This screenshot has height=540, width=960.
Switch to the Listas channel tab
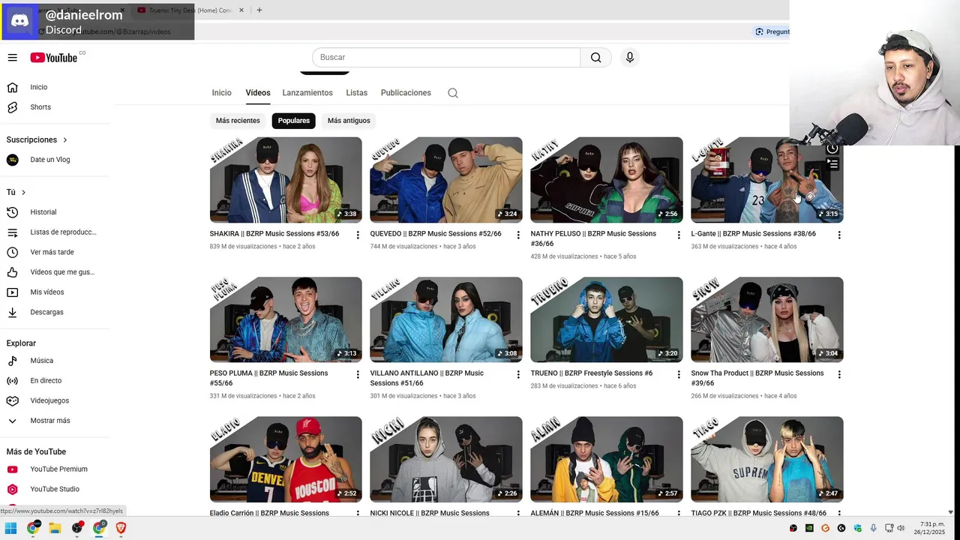coord(357,93)
